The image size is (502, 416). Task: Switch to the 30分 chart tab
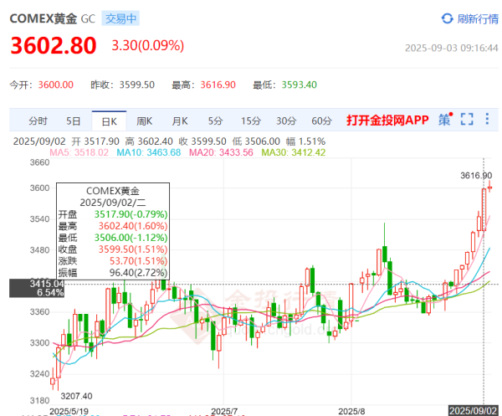(286, 121)
